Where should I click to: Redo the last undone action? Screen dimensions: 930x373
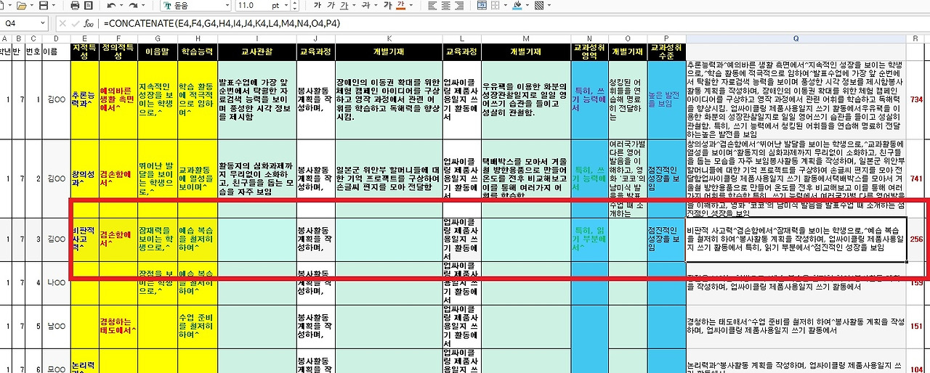(133, 6)
